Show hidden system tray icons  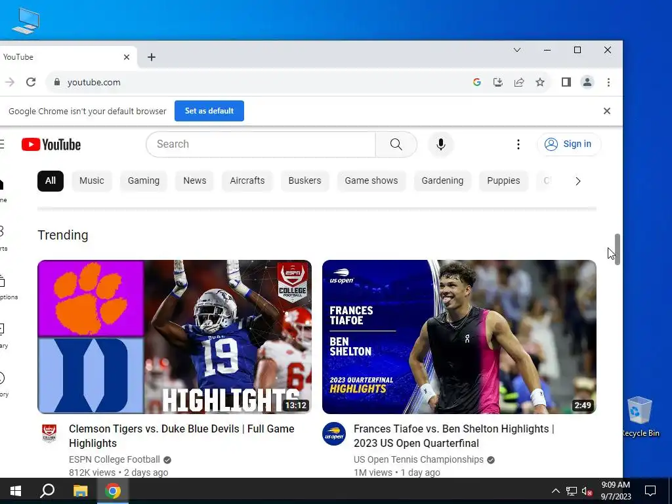(555, 491)
